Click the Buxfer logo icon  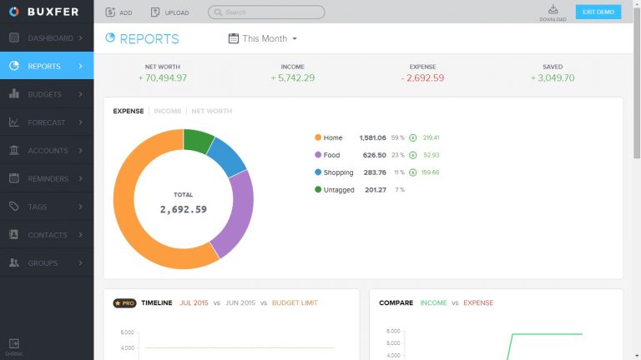point(14,12)
